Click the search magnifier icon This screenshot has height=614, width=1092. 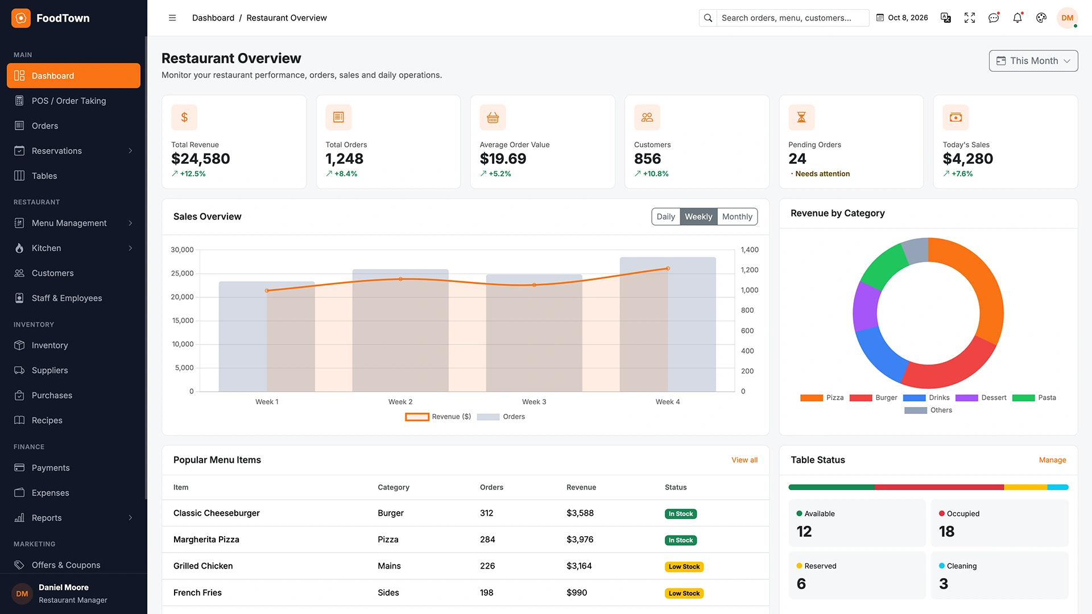(x=708, y=18)
